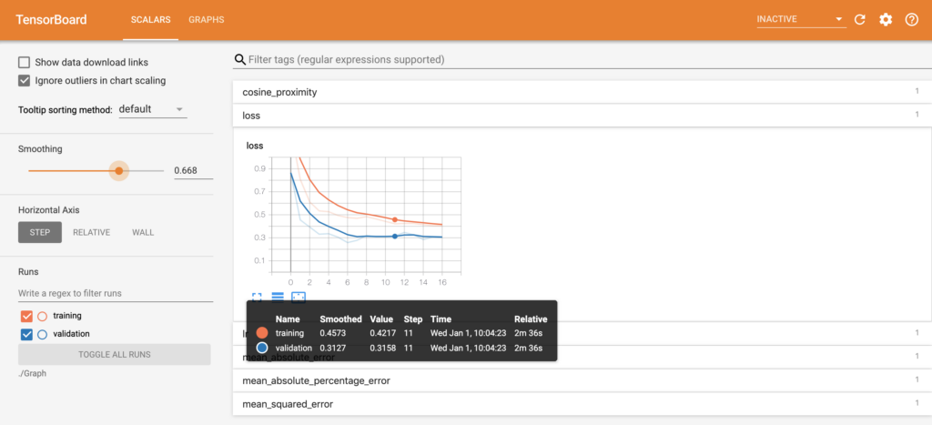The height and width of the screenshot is (425, 932).
Task: Switch to the GRAPHS tab
Action: 207,20
